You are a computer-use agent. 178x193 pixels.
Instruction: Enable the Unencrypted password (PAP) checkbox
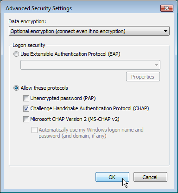26,98
